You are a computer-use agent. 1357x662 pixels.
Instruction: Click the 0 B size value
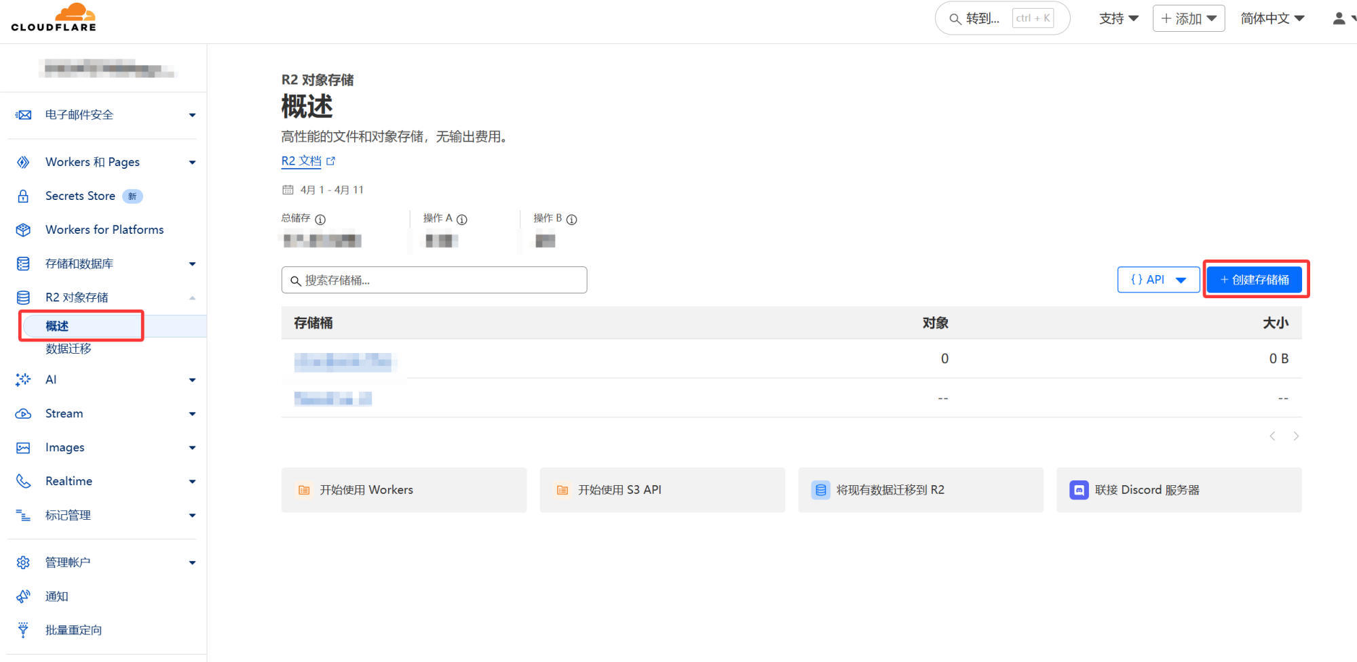1279,359
